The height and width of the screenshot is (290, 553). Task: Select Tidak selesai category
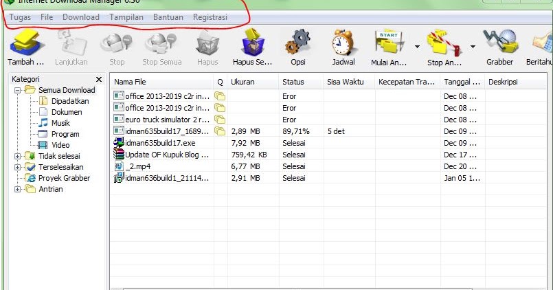tap(59, 156)
